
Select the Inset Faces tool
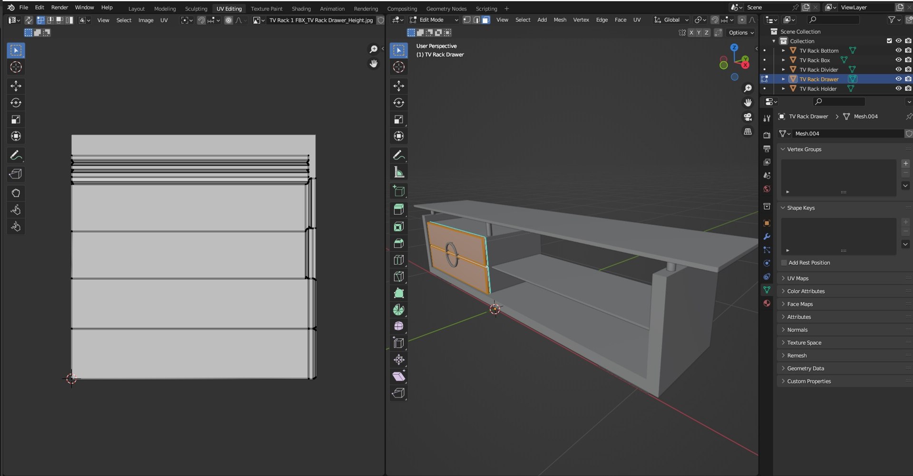tap(398, 227)
